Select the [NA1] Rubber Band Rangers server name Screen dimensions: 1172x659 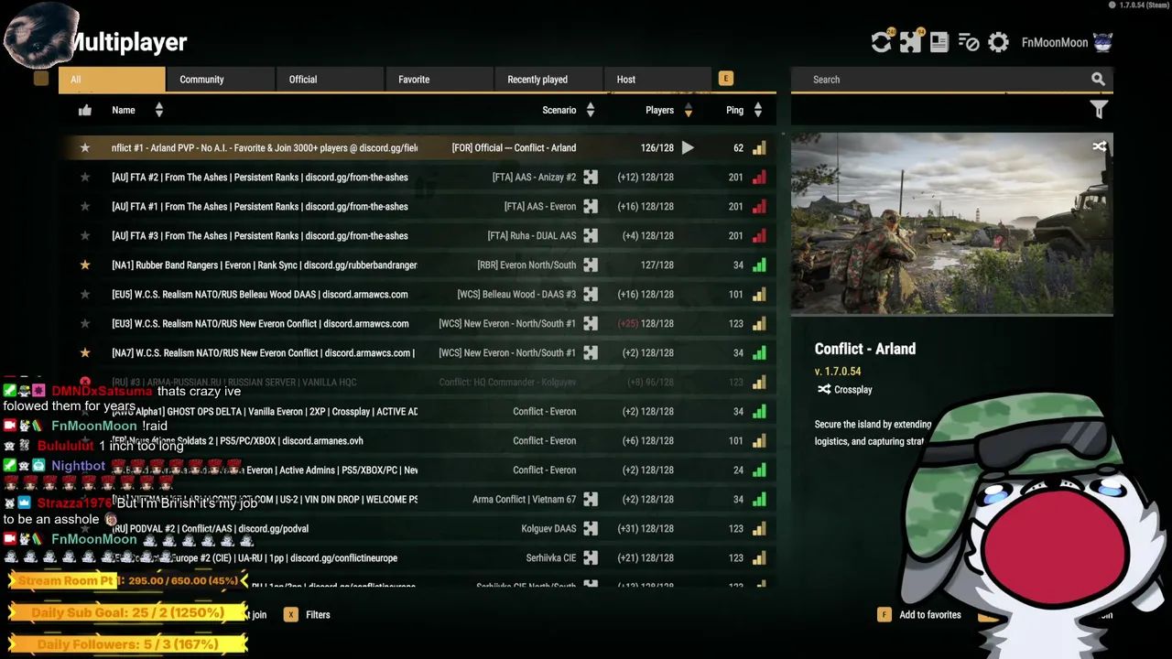pos(265,265)
